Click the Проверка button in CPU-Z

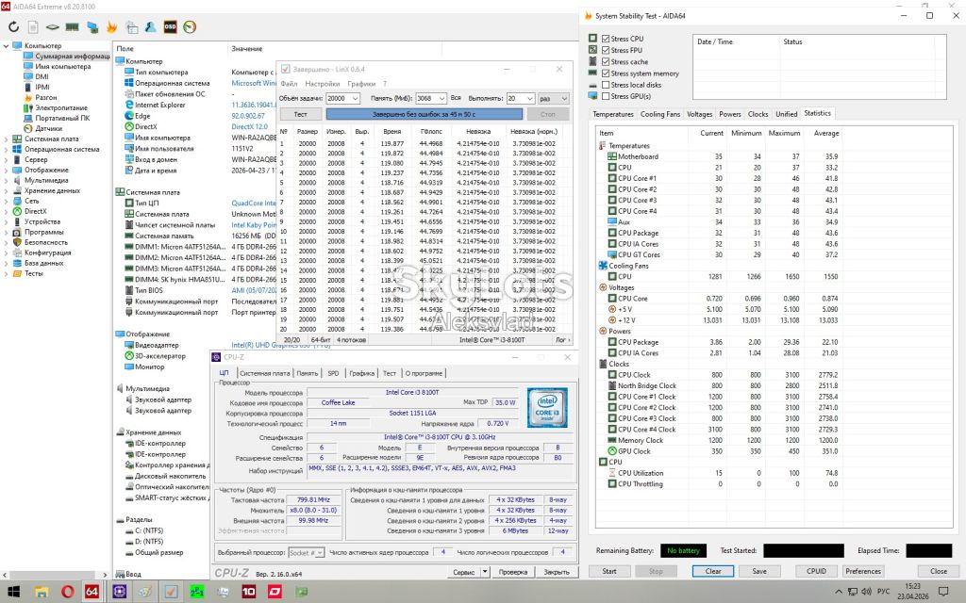point(513,572)
